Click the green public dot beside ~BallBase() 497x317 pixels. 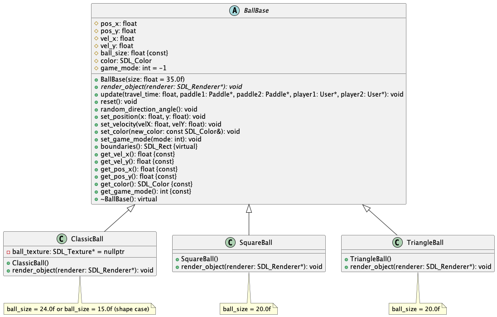(x=97, y=200)
